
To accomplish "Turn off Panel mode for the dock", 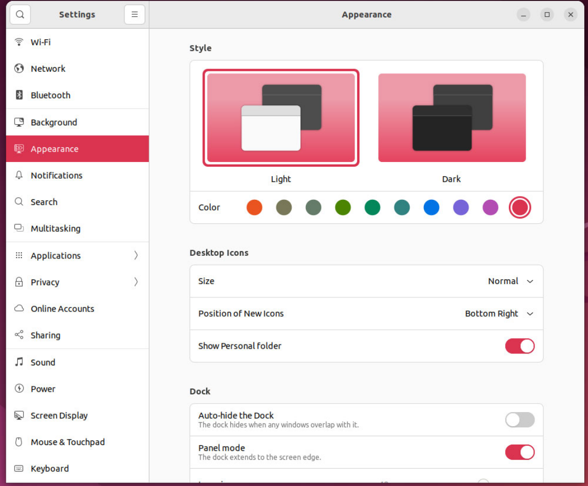I will coord(520,452).
